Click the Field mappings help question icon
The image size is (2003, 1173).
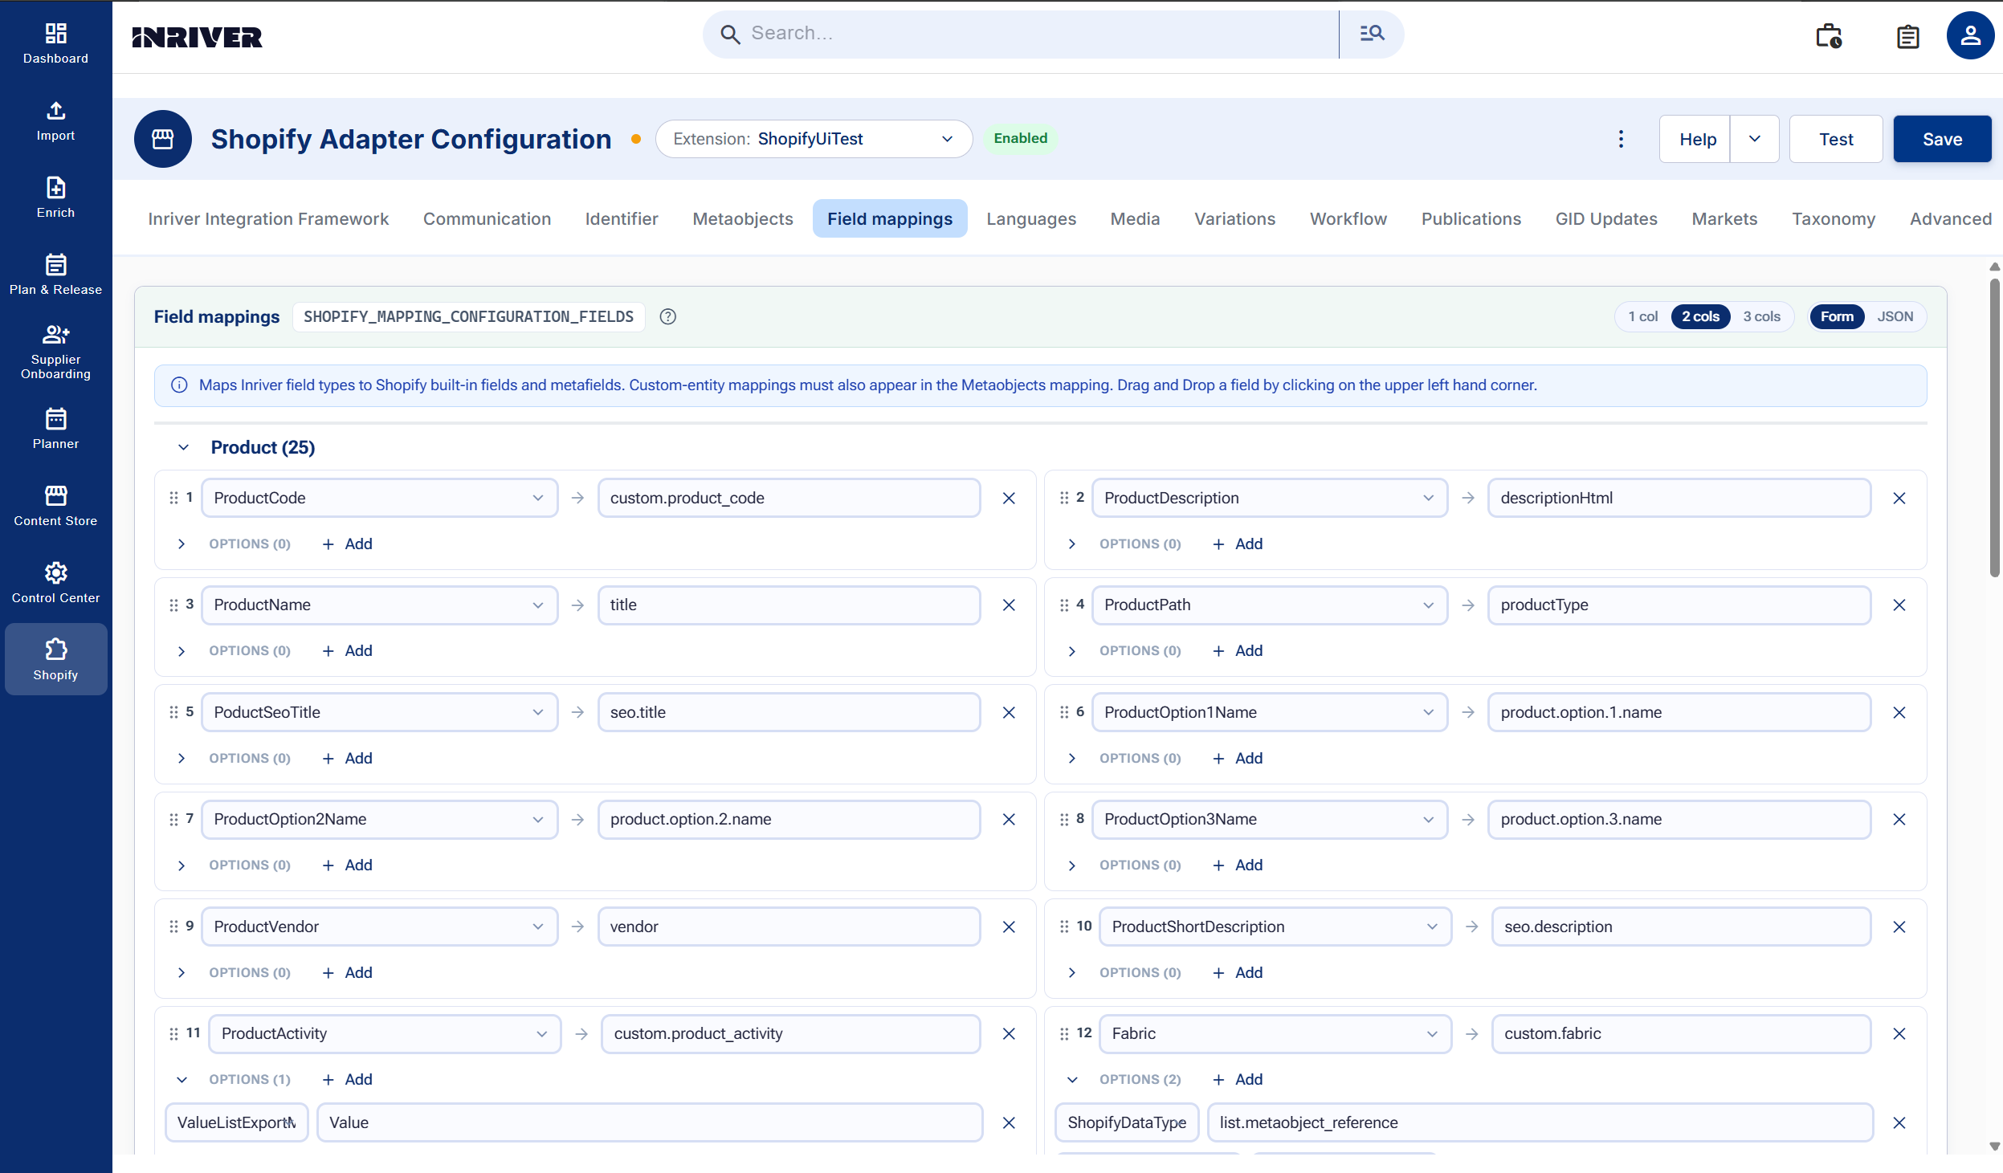(667, 316)
